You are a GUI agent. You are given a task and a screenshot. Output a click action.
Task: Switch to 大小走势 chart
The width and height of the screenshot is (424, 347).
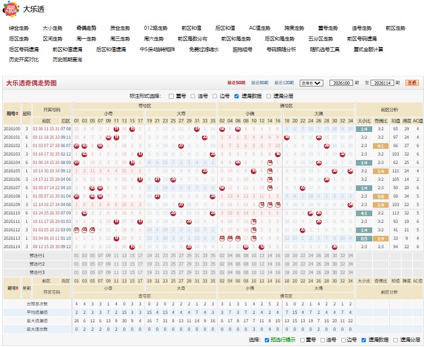click(52, 28)
